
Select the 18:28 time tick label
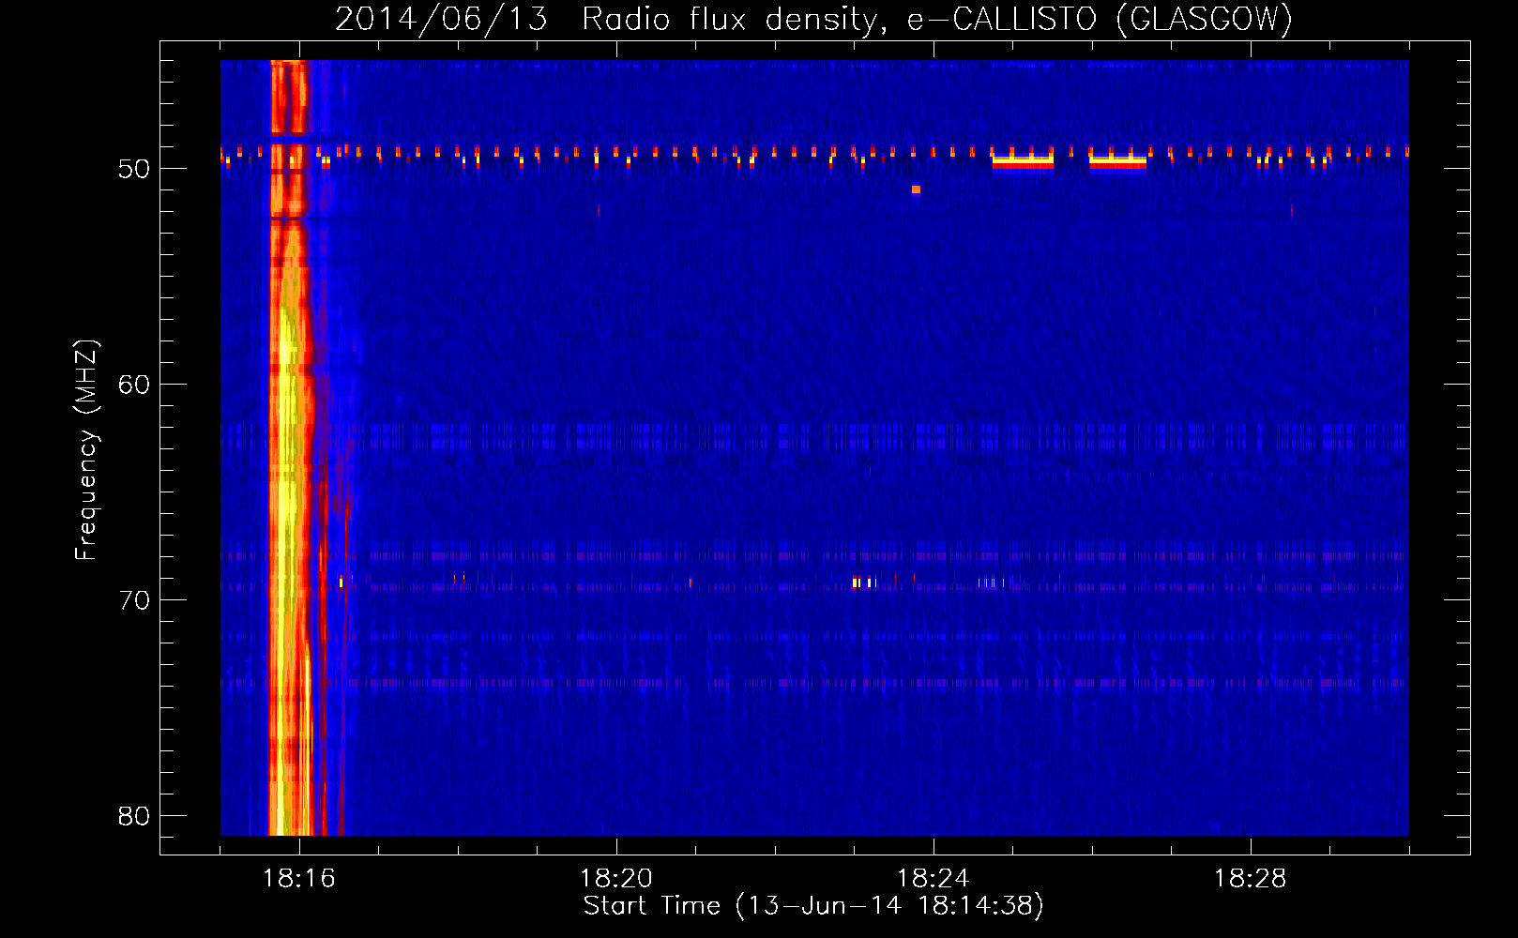click(x=1251, y=879)
